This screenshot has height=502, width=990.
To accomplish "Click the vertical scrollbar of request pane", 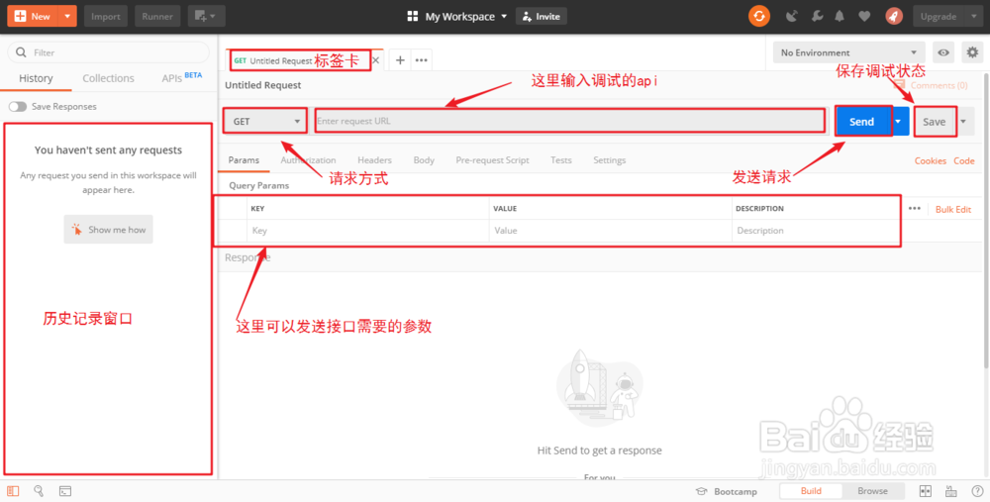I will click(986, 221).
